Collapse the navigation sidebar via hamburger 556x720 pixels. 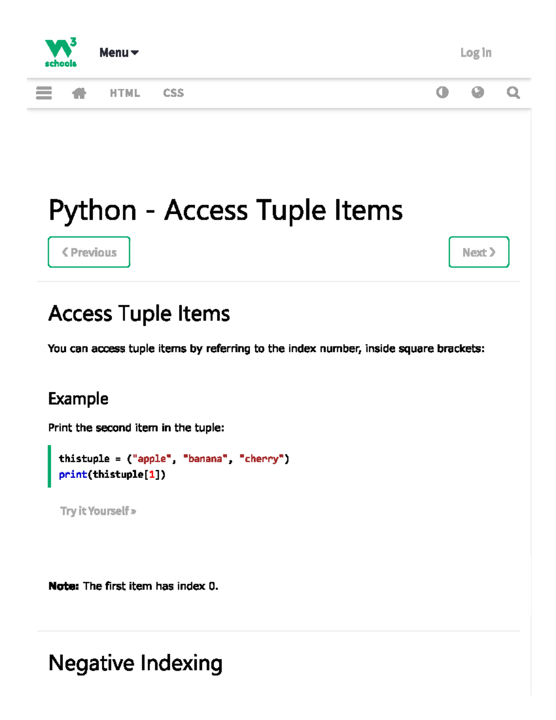coord(43,93)
